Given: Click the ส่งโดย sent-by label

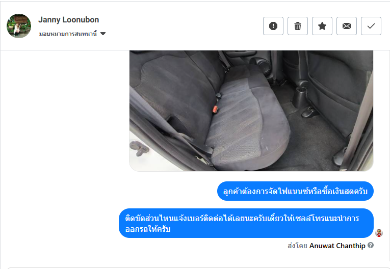Looking at the screenshot, I should 297,246.
